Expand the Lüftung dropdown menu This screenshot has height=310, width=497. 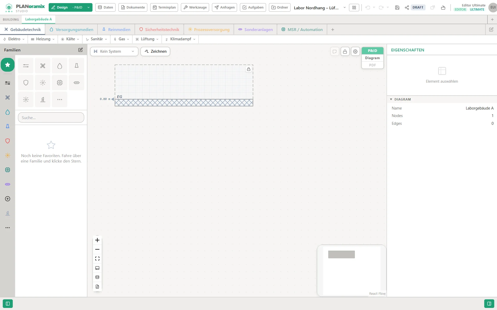[x=147, y=39]
